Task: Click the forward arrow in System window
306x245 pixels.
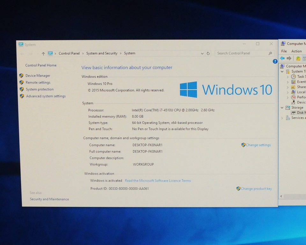Action: [x=31, y=54]
